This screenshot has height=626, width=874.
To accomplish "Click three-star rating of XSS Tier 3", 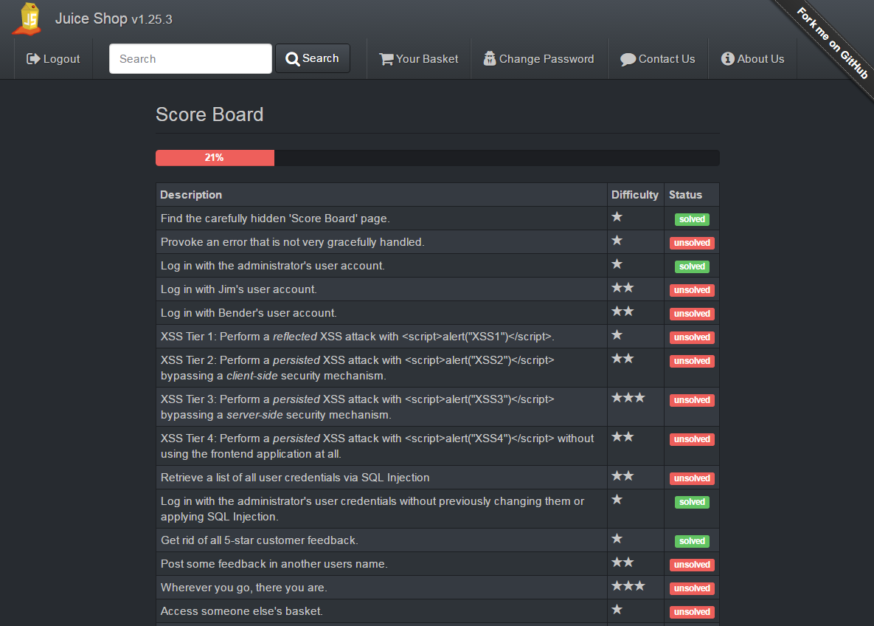I will pyautogui.click(x=628, y=398).
